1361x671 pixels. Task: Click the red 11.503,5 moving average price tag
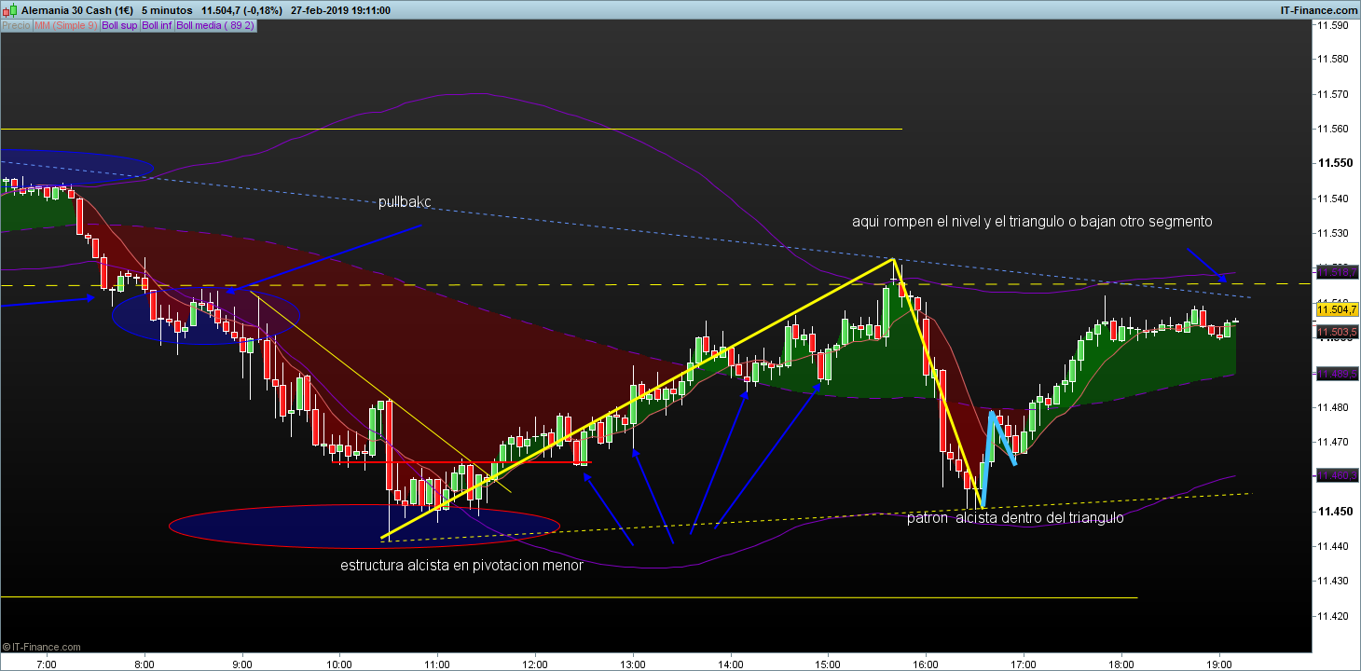[x=1336, y=331]
